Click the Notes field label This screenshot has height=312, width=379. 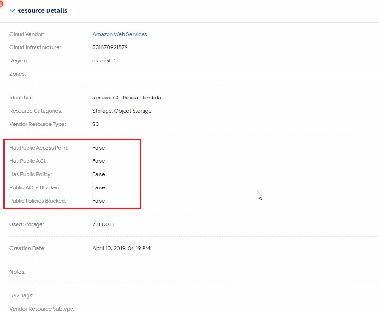[x=18, y=272]
